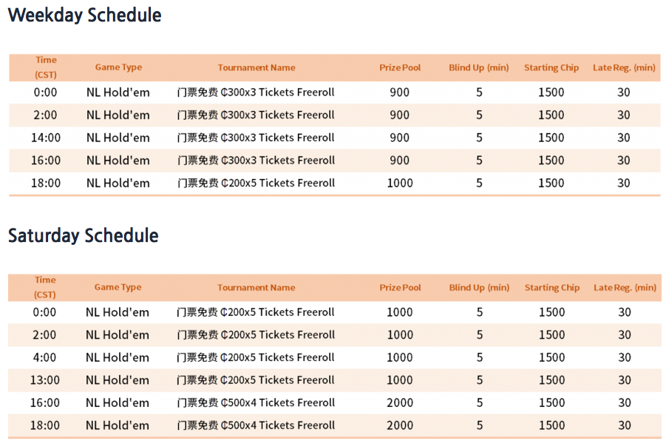Select the weekday 14:00 time cell
The image size is (669, 444).
click(x=46, y=138)
